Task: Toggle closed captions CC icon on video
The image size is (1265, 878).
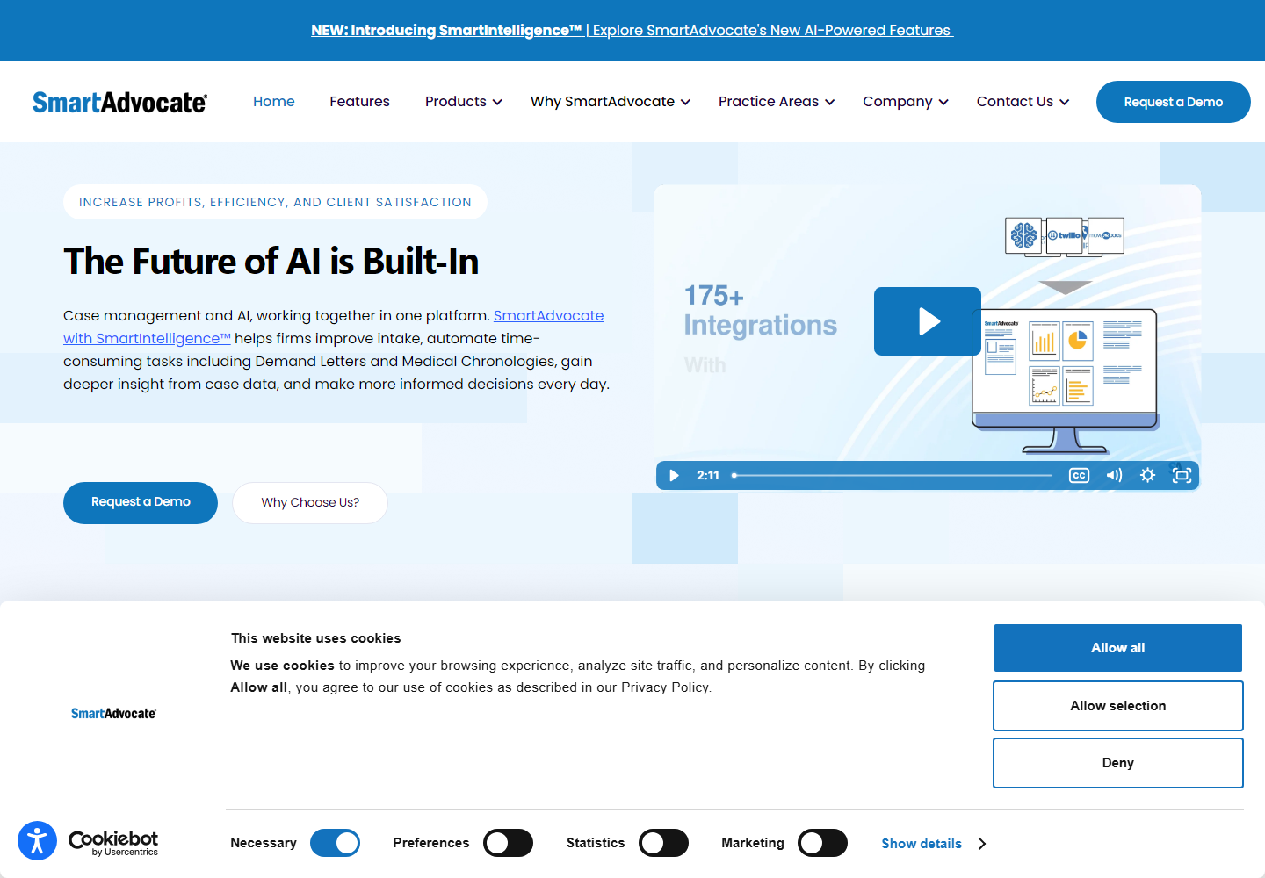Action: (x=1079, y=475)
